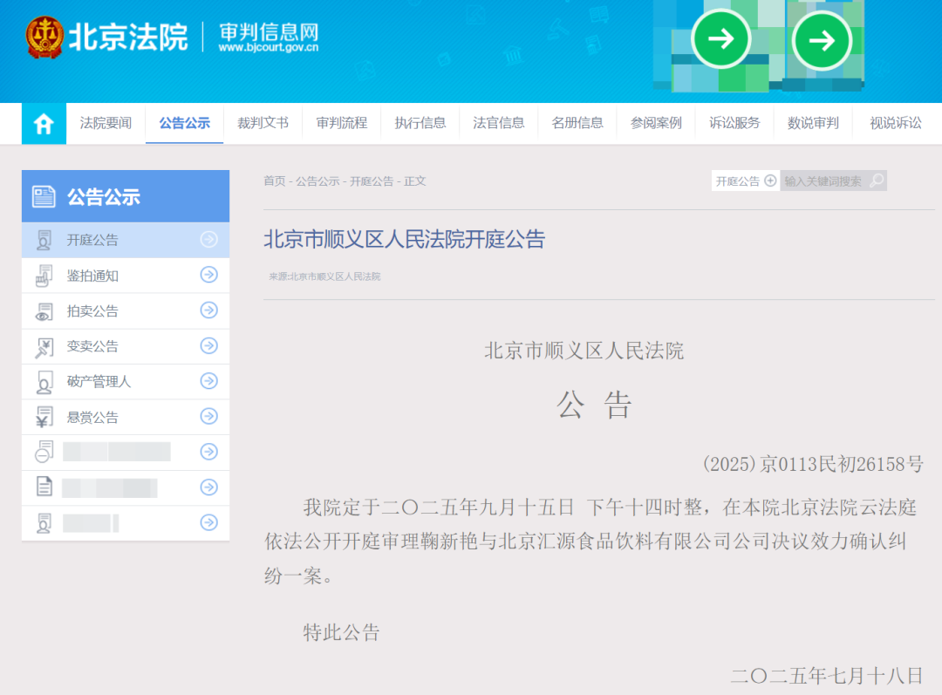Click the first green arrow banner button
This screenshot has height=695, width=942.
[720, 39]
